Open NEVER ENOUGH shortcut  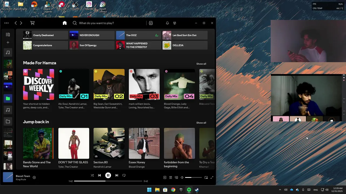pyautogui.click(x=92, y=35)
